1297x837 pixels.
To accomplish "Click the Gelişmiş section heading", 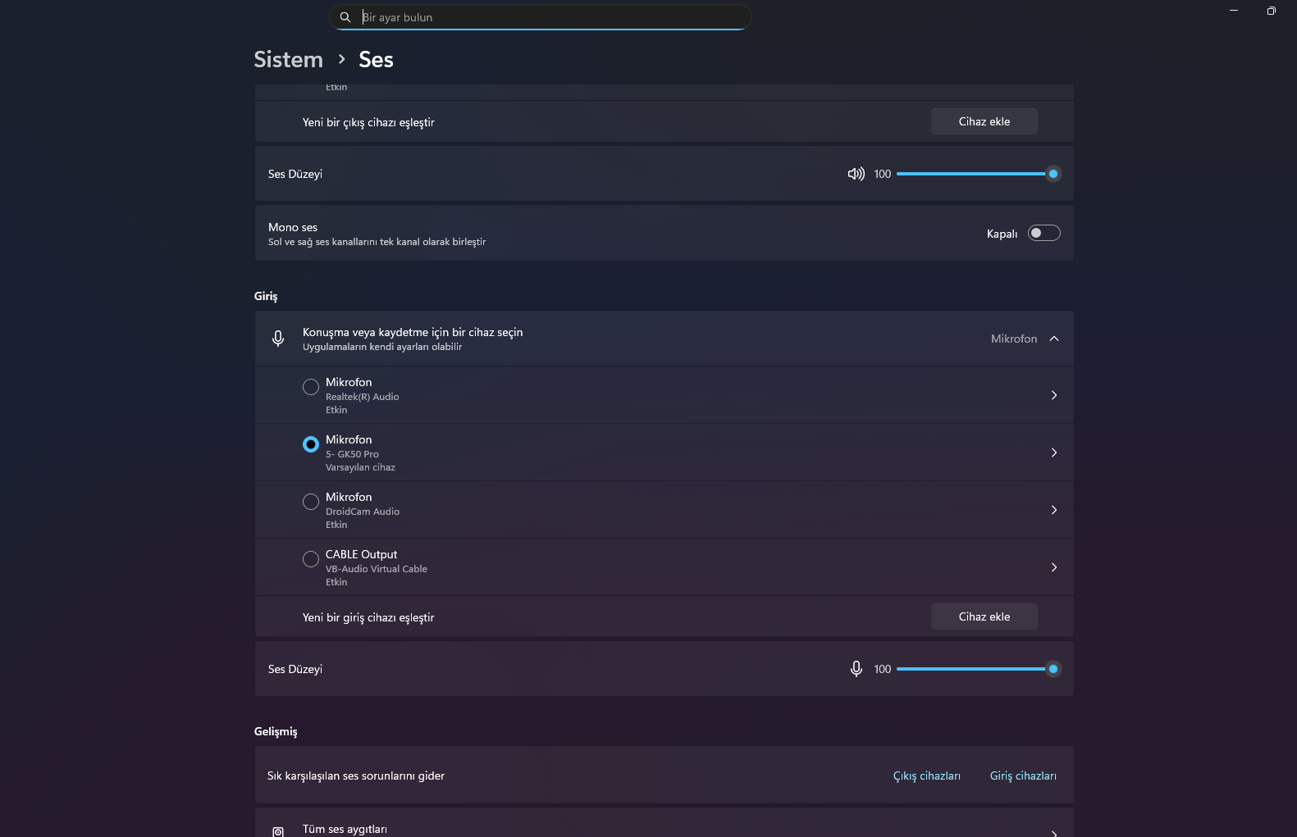I will 276,731.
